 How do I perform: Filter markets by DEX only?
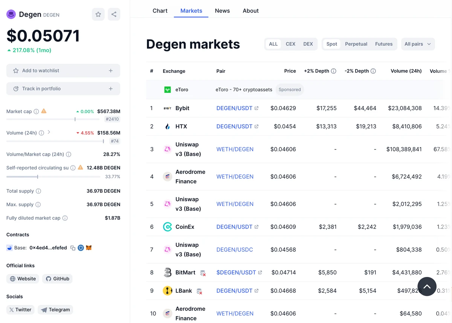pos(308,44)
